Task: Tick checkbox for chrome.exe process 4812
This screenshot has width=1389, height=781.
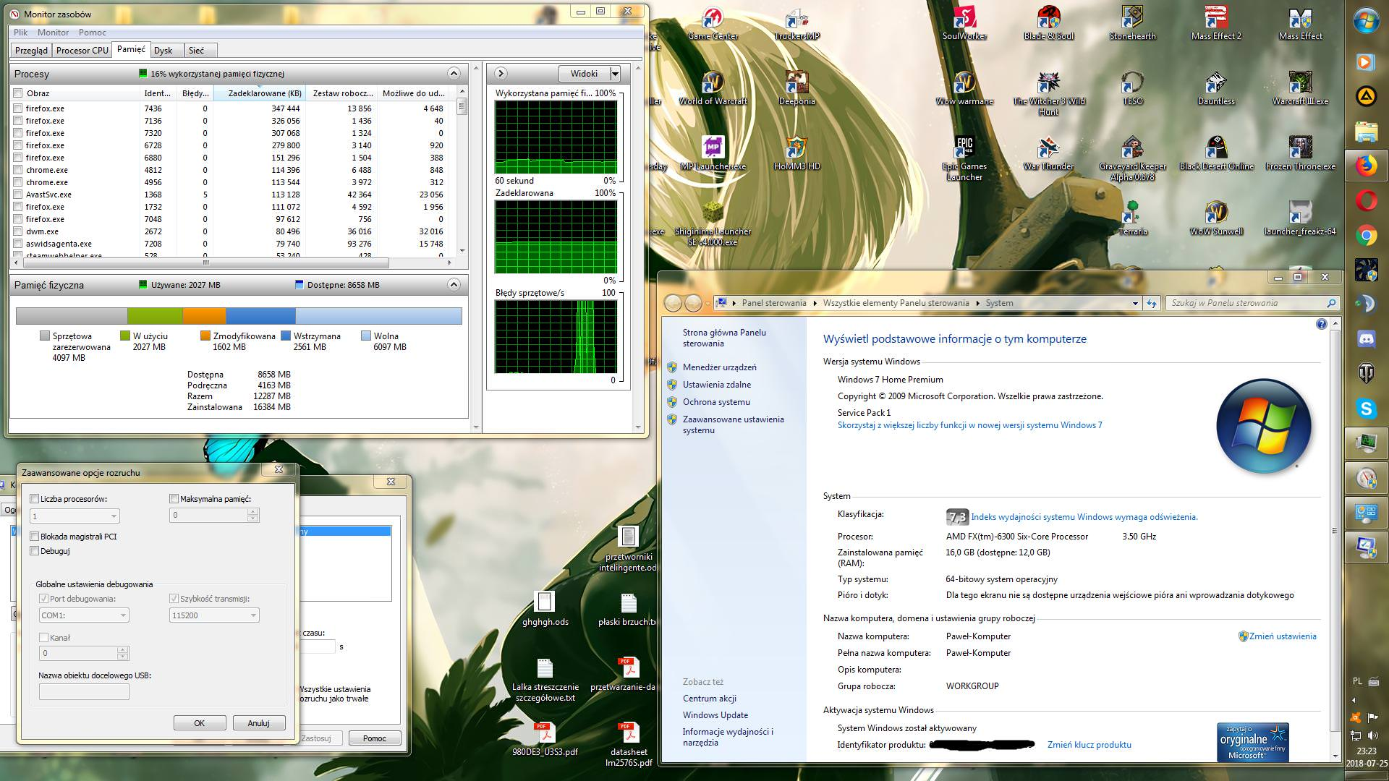Action: tap(18, 170)
